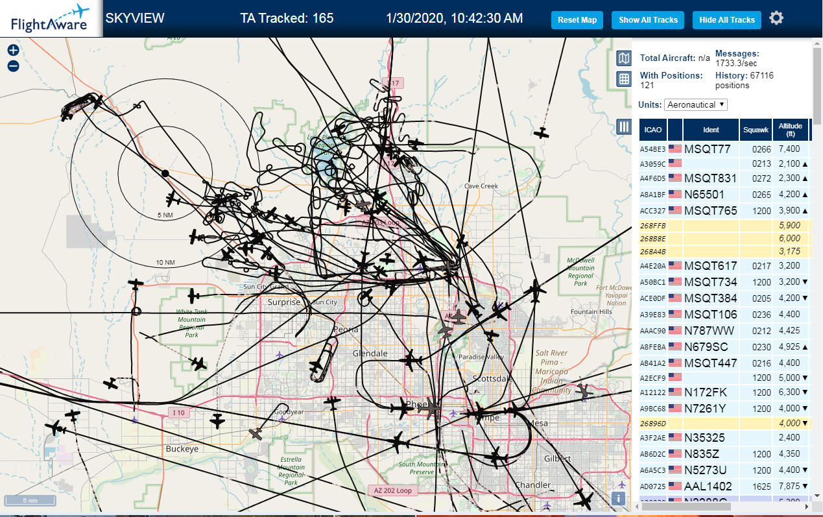Click the SKYVIEW title text
The width and height of the screenshot is (823, 517).
pyautogui.click(x=135, y=18)
